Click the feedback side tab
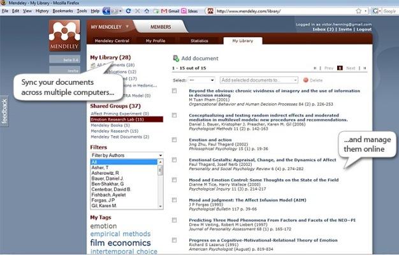Viewport: 399px width, 255px height. coord(4,111)
